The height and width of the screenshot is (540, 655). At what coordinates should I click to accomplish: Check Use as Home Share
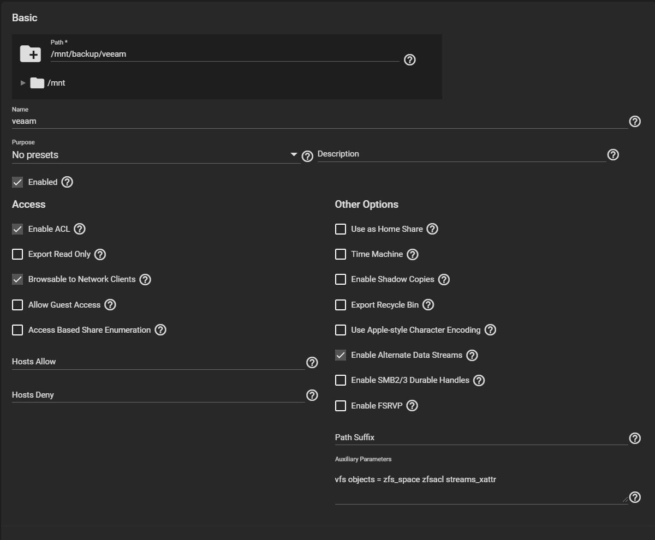pos(341,229)
